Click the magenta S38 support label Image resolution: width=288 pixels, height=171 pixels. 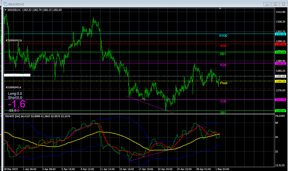point(223,101)
